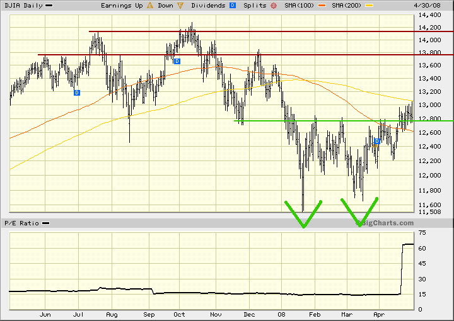Click the black P/E Ratio legend line

(x=46, y=223)
